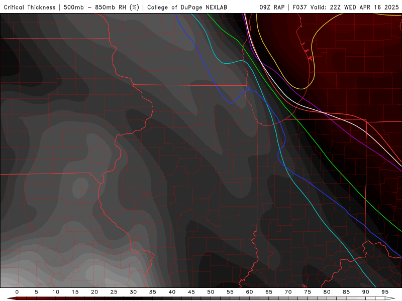Click the 'Valid: 22Z WED APR 16 2025' text

(x=355, y=8)
